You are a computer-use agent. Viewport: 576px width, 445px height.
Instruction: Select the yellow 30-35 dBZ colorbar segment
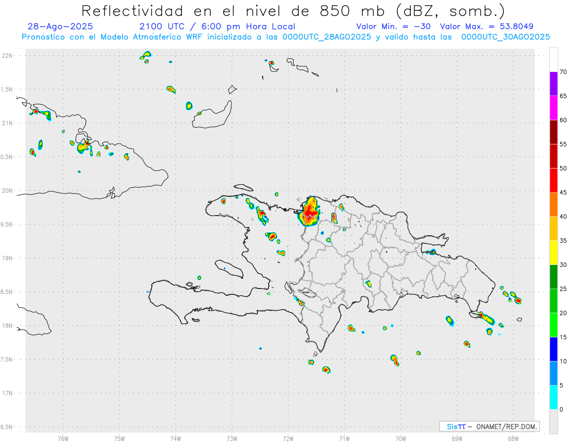[x=553, y=253]
